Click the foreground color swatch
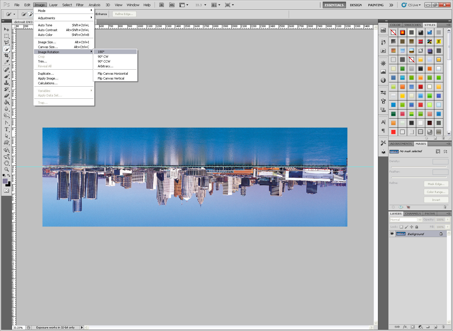This screenshot has height=331, width=453. [x=5, y=181]
